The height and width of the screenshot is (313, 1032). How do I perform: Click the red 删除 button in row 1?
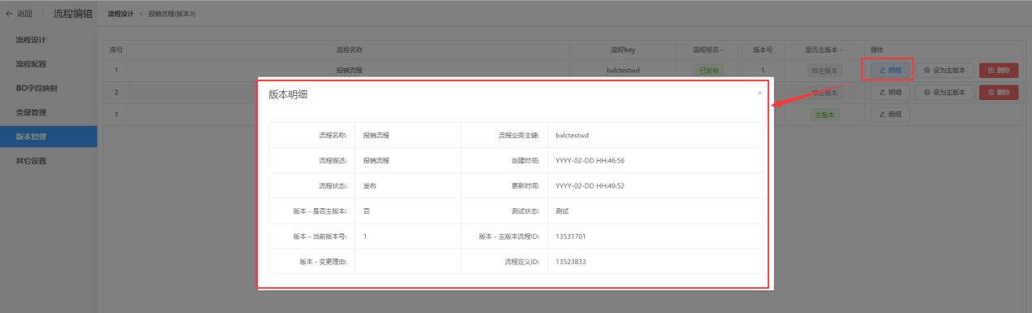(x=999, y=71)
